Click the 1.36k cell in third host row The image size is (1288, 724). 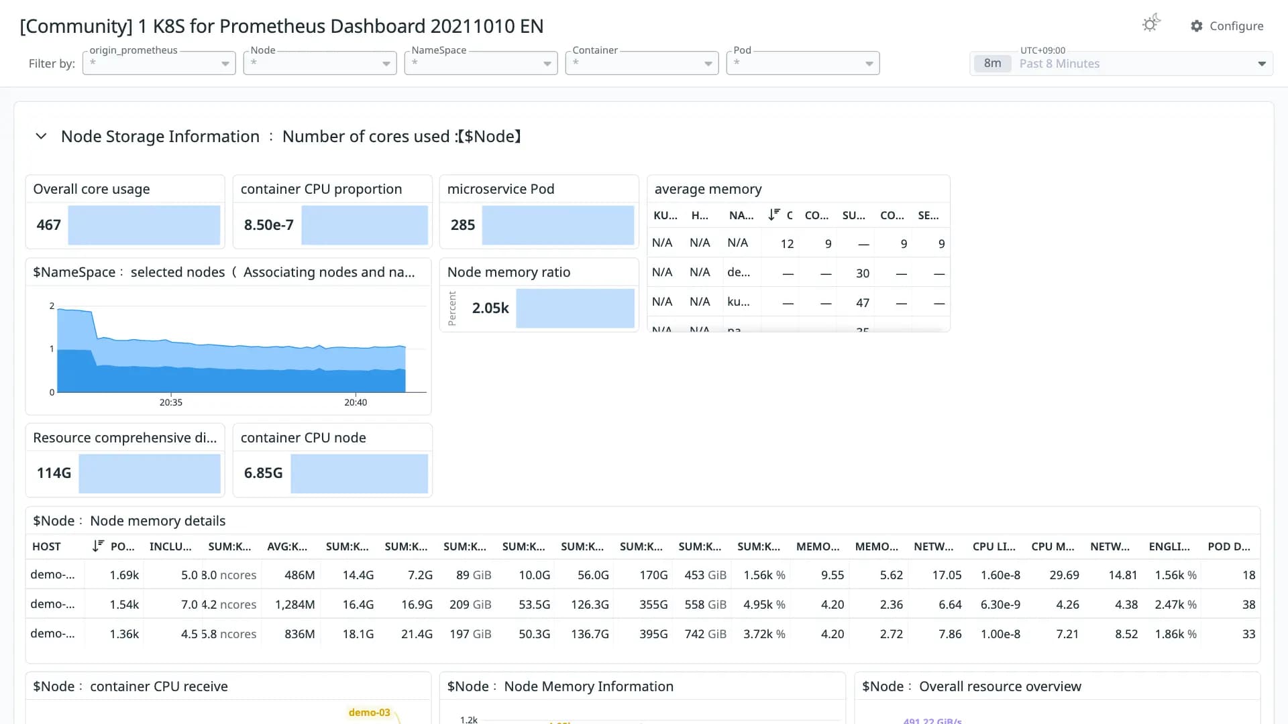pyautogui.click(x=124, y=634)
